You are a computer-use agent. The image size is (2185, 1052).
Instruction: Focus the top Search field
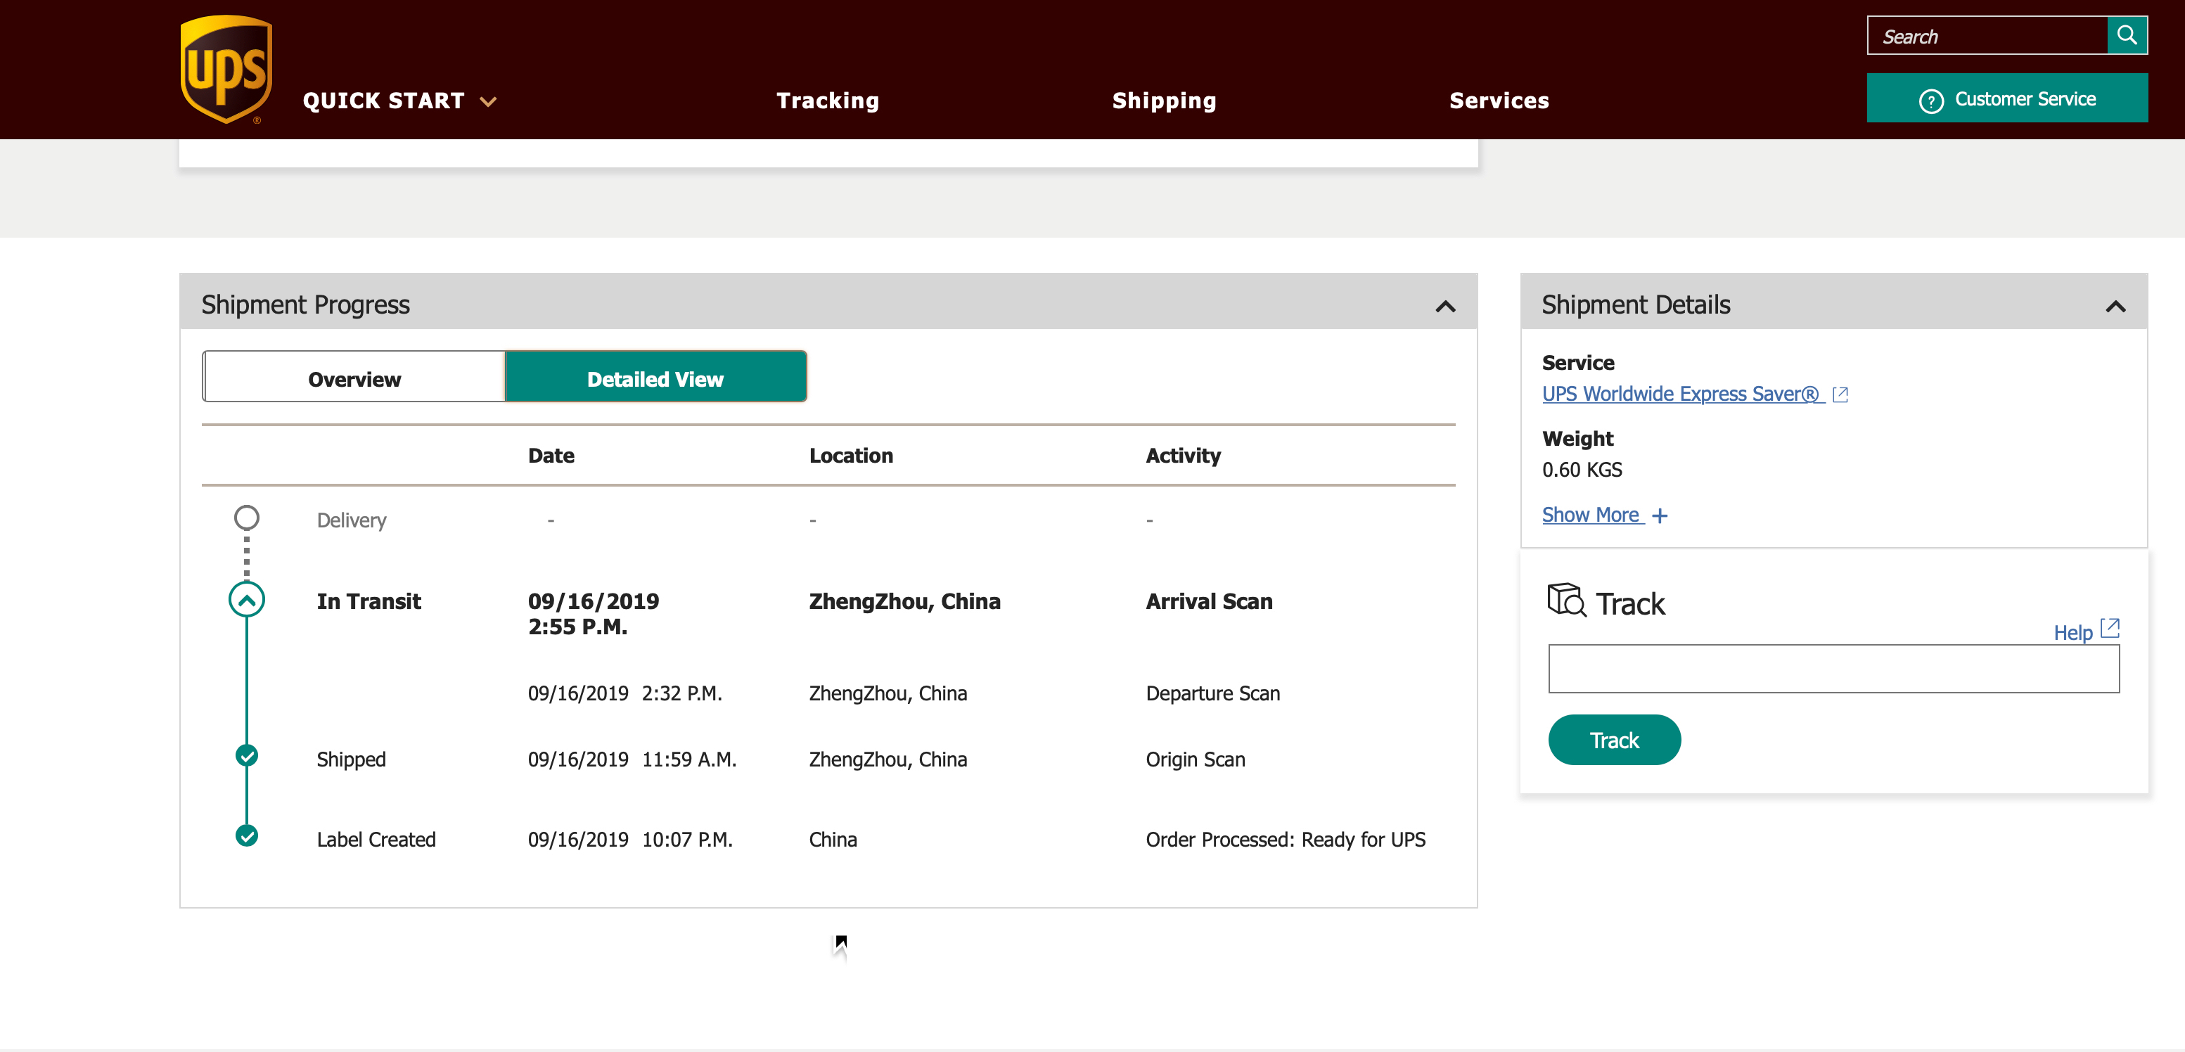[1987, 36]
